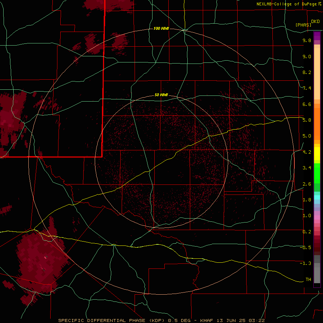
Task: Pick the cyan band of the color scale
Action: click(317, 197)
